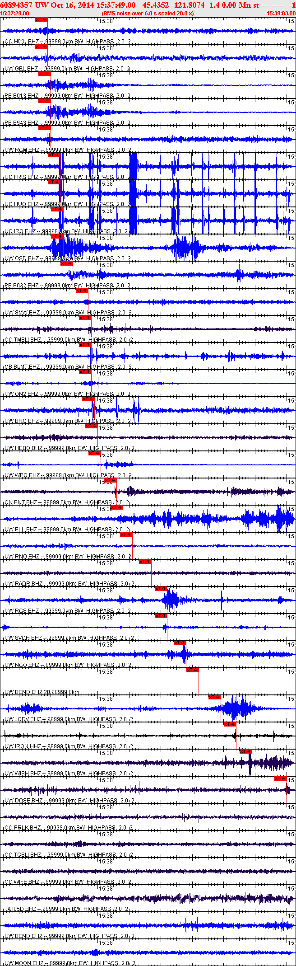Click the pick marker on the UW DOSE trace

pyautogui.click(x=280, y=778)
